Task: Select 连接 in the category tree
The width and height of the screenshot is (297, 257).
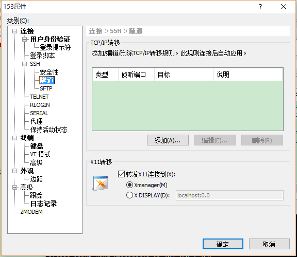Action: point(27,31)
